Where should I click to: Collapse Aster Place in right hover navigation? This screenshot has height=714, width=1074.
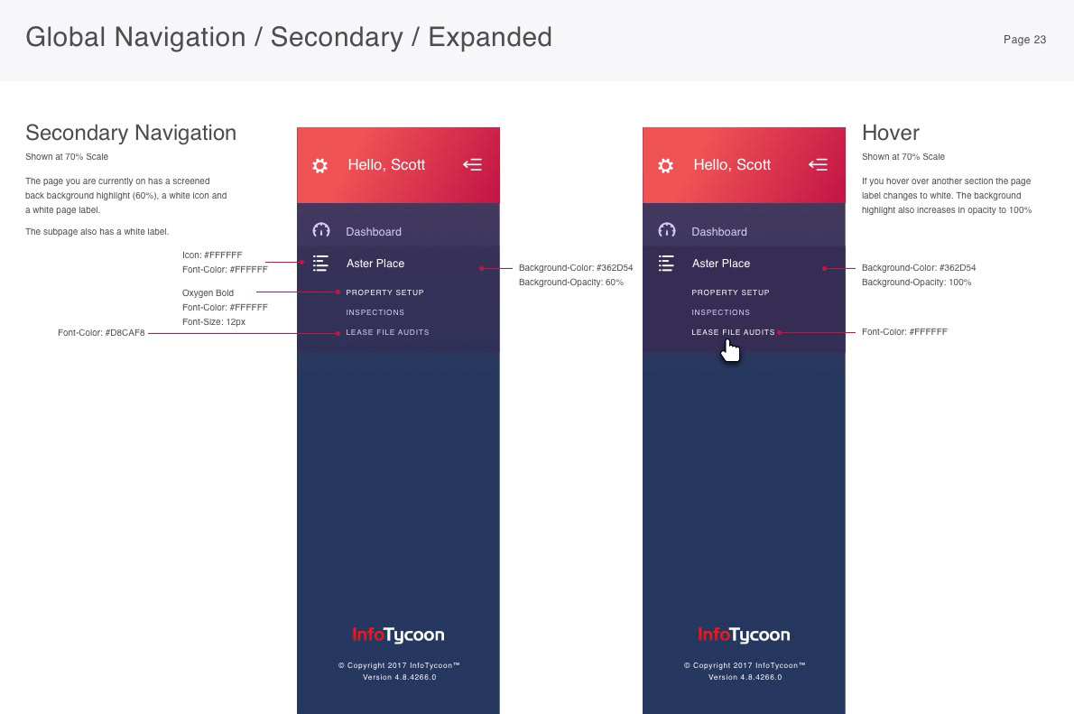click(x=721, y=264)
